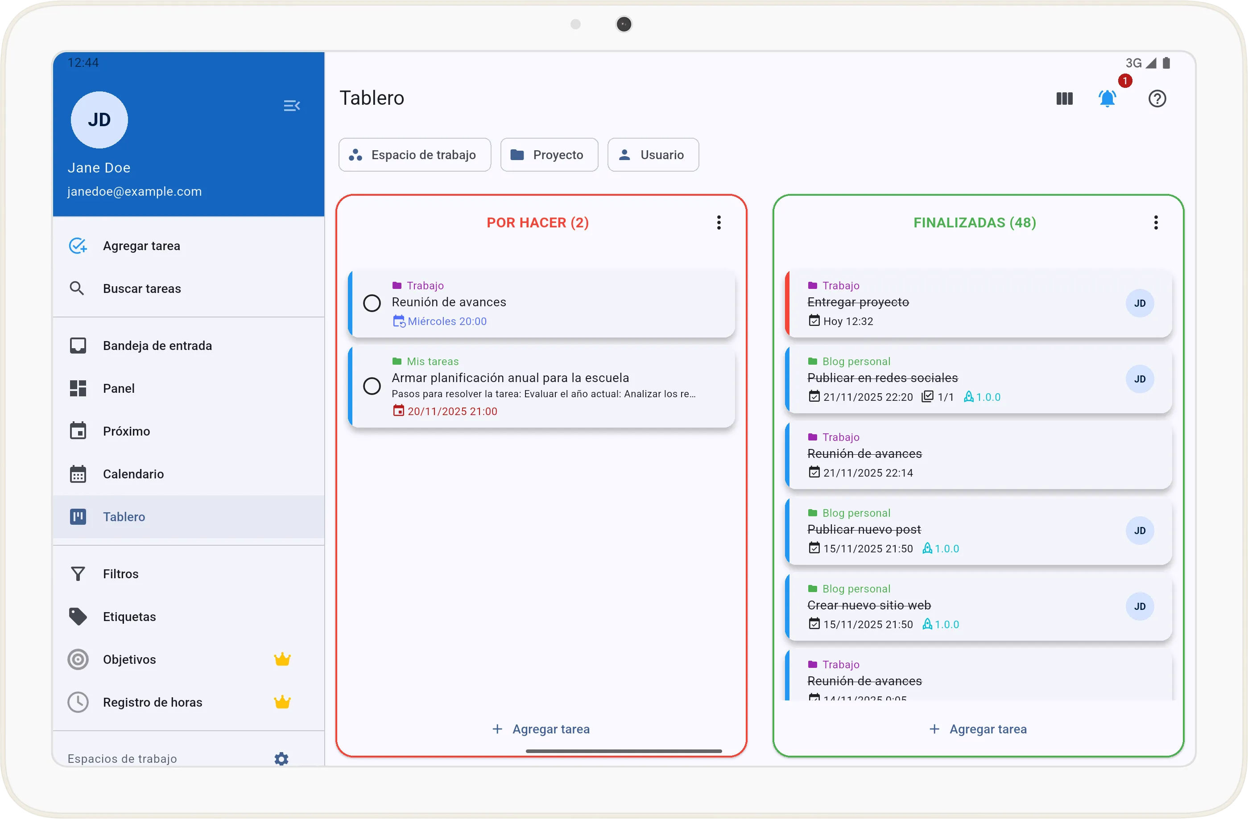Image resolution: width=1248 pixels, height=819 pixels.
Task: Open the help question mark icon
Action: point(1157,99)
